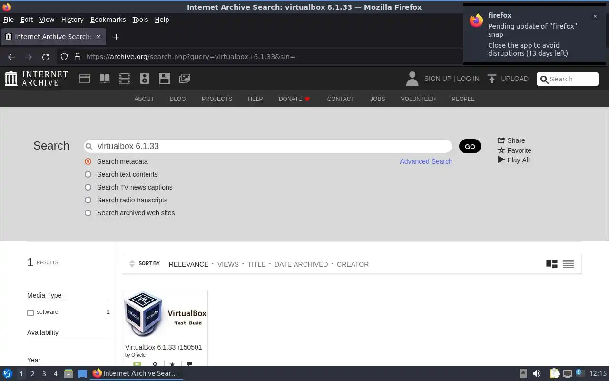Click the volume icon in system tray
Viewport: 609px width, 381px height.
click(x=537, y=373)
